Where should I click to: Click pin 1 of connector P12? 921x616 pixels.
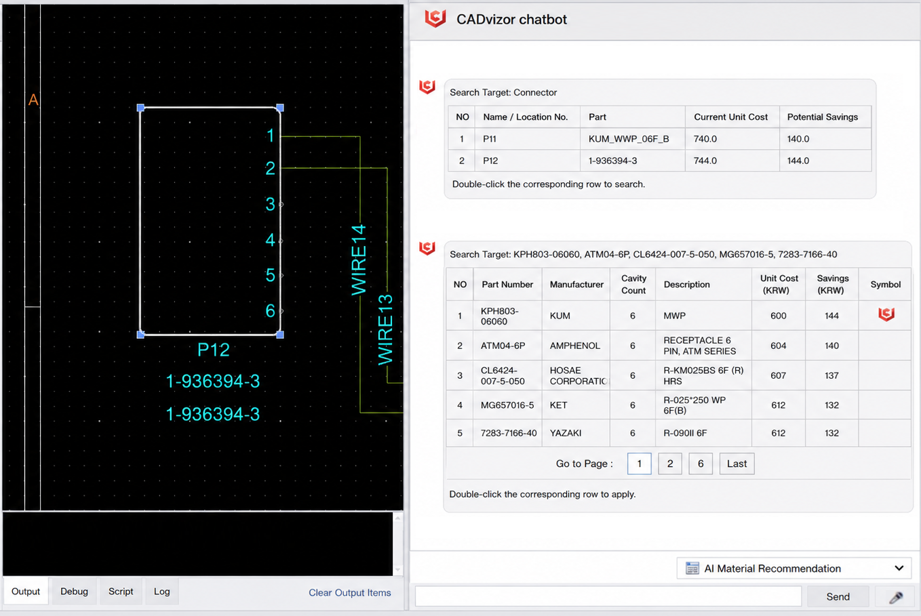pyautogui.click(x=270, y=136)
